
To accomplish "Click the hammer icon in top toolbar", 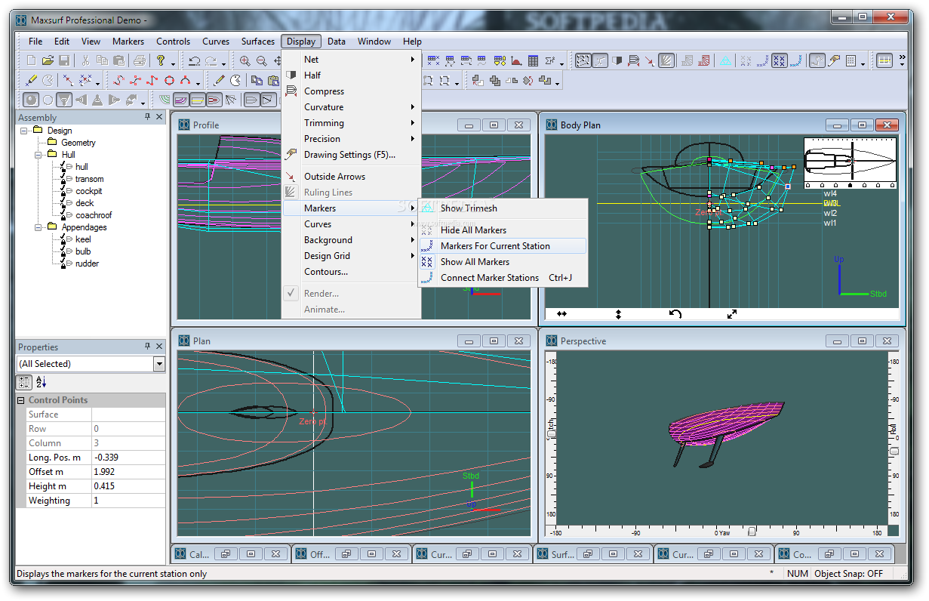I will tap(834, 61).
